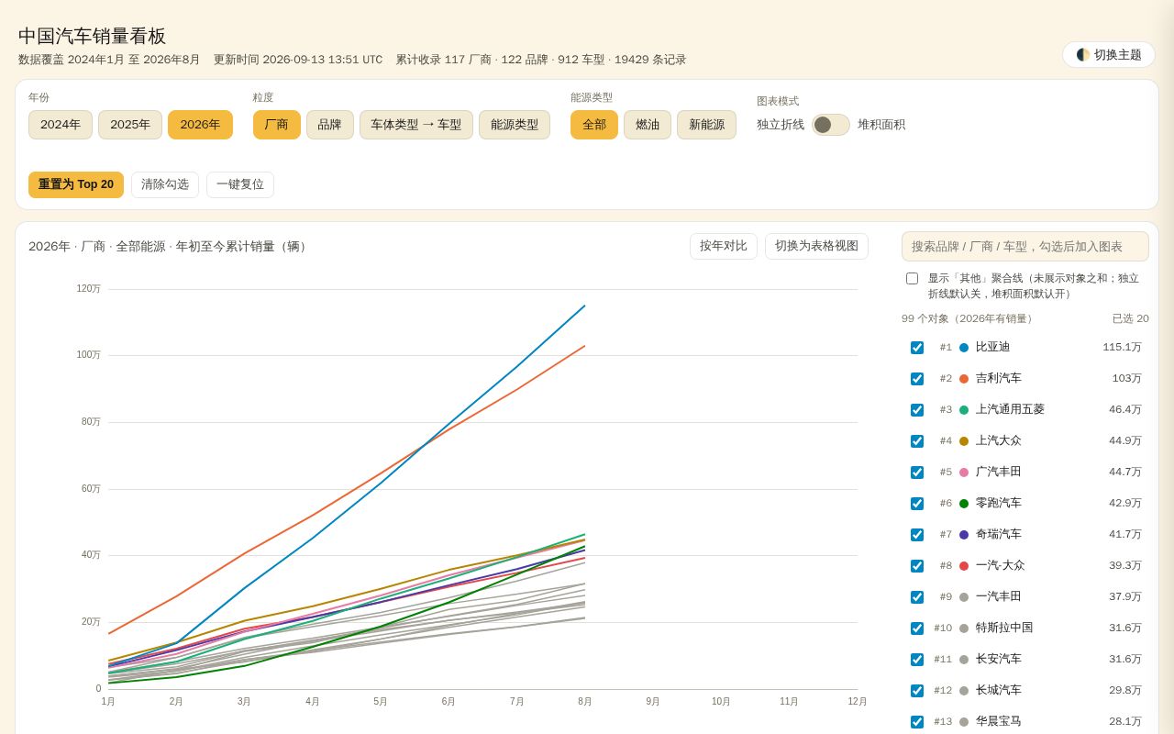The height and width of the screenshot is (734, 1174).
Task: Click 比亚迪 blue color dot
Action: [x=964, y=348]
